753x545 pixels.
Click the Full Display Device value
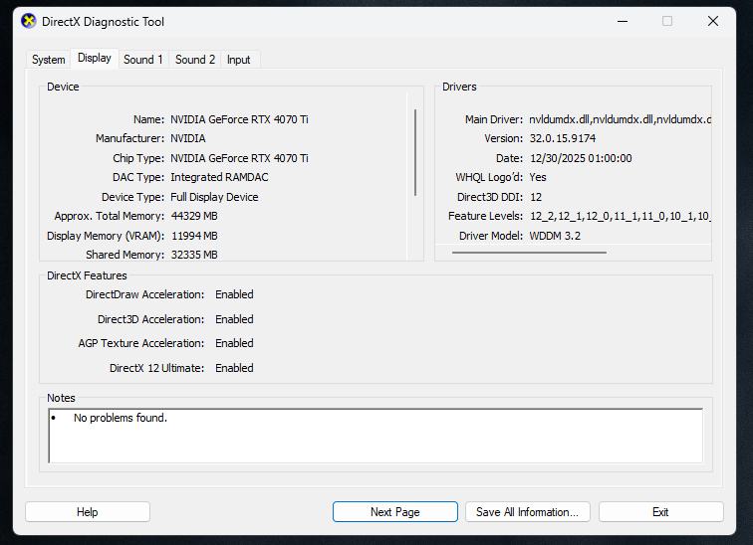pos(214,197)
